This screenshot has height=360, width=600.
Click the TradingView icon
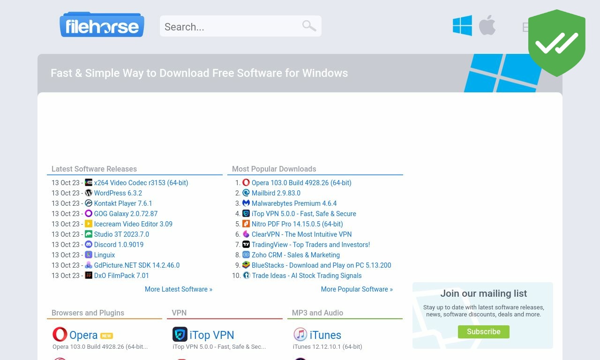tap(246, 244)
